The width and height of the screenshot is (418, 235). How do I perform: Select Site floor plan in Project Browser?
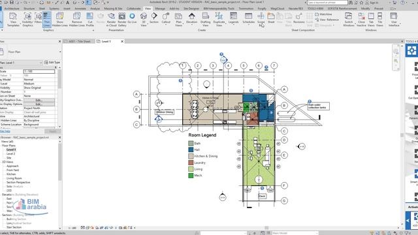point(8,158)
